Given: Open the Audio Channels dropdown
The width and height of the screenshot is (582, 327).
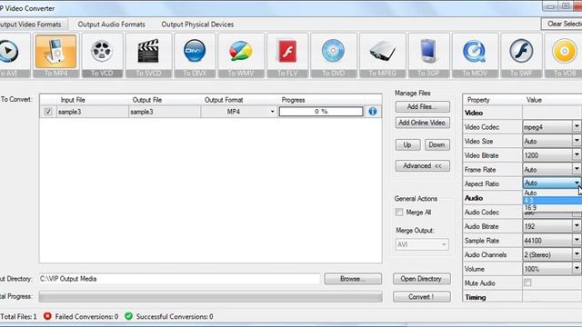Looking at the screenshot, I should pyautogui.click(x=577, y=254).
